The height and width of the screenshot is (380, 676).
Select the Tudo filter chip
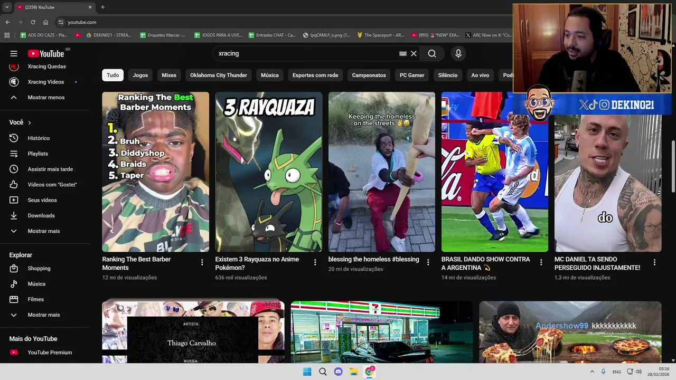(113, 75)
